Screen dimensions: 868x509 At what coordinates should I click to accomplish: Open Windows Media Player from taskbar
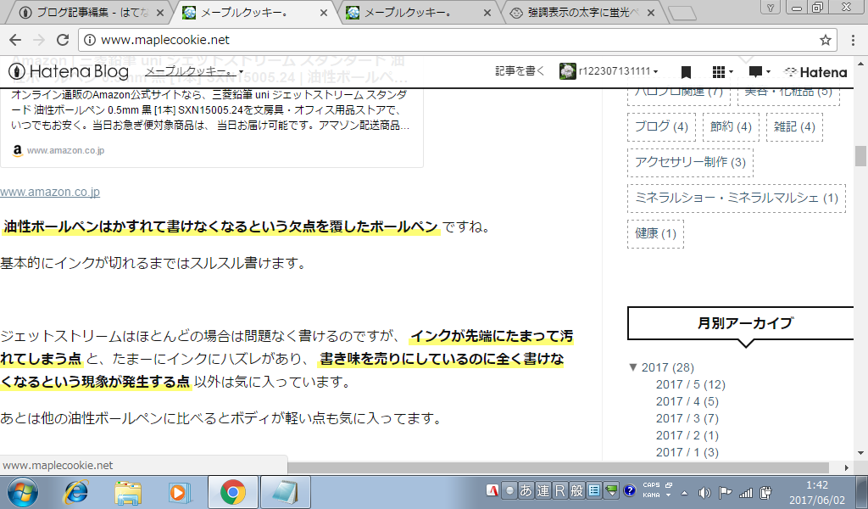click(x=178, y=492)
